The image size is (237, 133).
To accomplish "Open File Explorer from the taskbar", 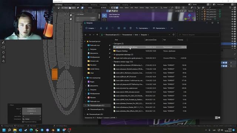I will click(x=15, y=130).
